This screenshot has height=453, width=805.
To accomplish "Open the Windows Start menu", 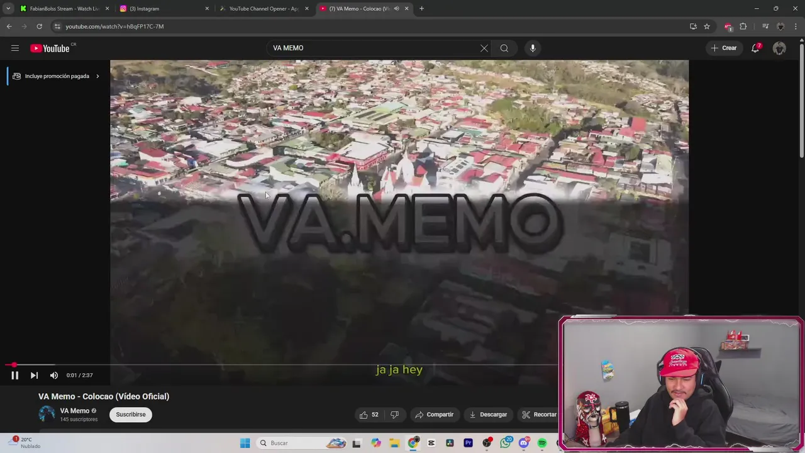I will [x=245, y=443].
